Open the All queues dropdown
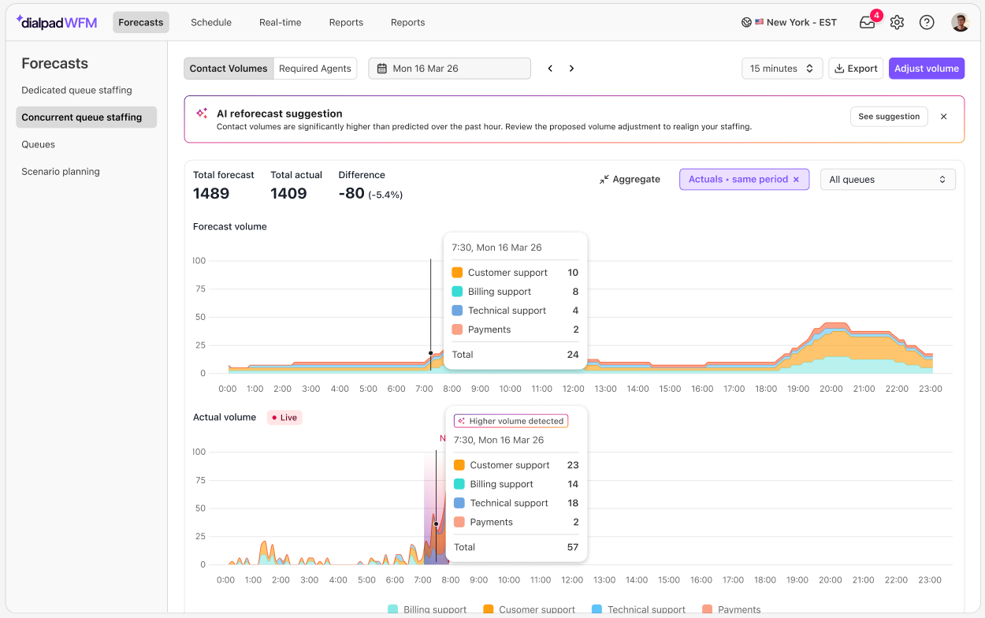Image resolution: width=985 pixels, height=618 pixels. (888, 180)
